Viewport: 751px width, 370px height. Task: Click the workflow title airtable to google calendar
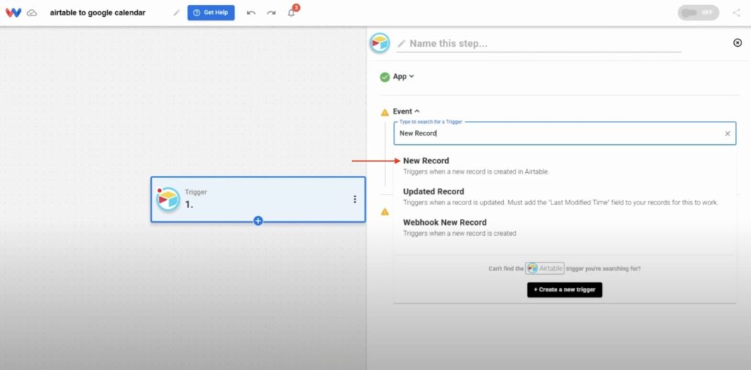click(98, 13)
